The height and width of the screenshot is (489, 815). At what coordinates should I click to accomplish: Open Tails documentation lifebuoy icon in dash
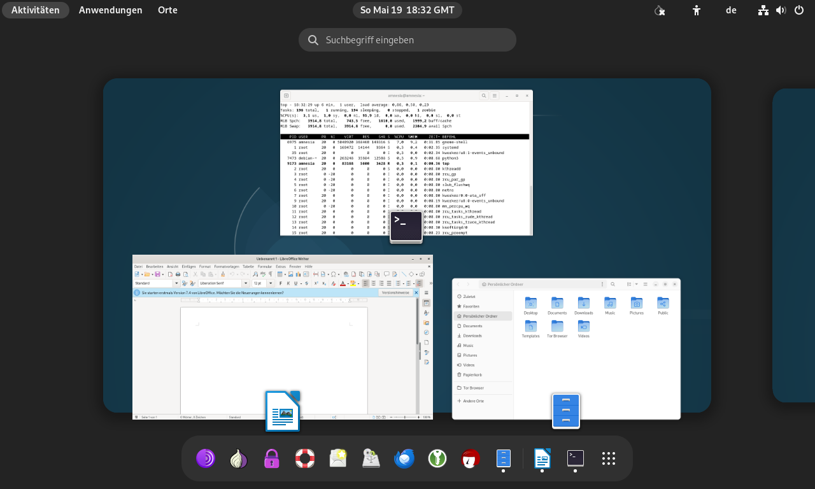coord(305,458)
